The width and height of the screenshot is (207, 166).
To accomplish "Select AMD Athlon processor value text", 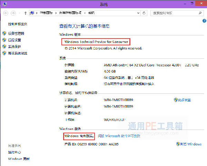I will click(151, 65).
